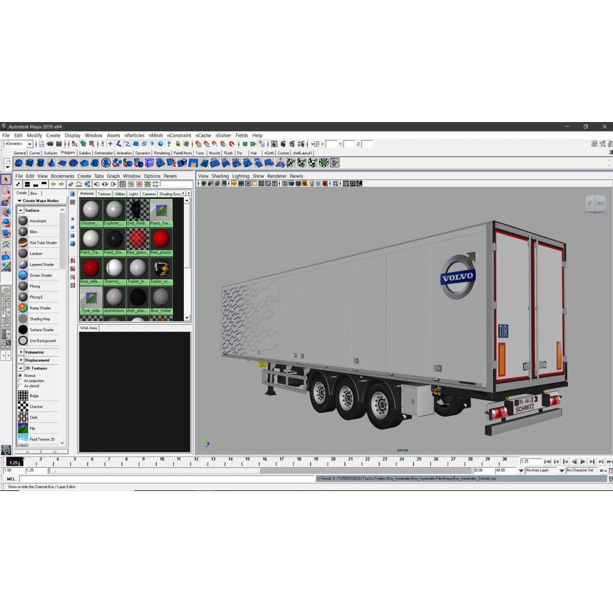
Task: Select the As stencil radio option
Action: point(20,386)
